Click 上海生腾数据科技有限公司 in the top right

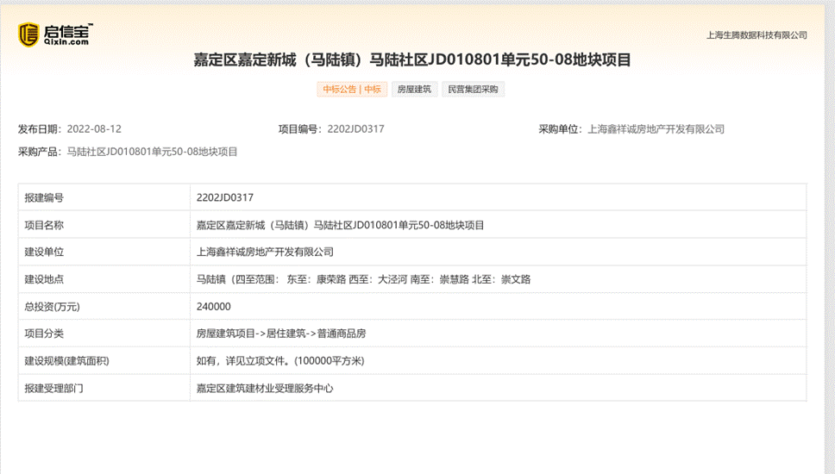click(756, 35)
